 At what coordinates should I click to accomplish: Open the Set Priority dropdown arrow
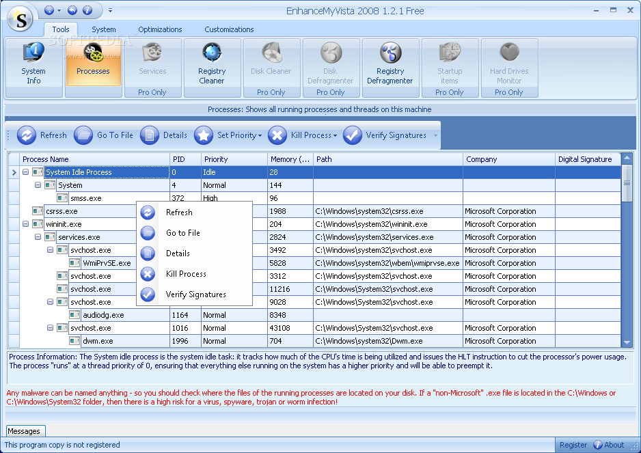coord(260,136)
